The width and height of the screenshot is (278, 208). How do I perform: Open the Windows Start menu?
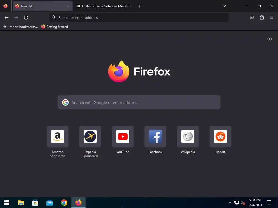7,203
